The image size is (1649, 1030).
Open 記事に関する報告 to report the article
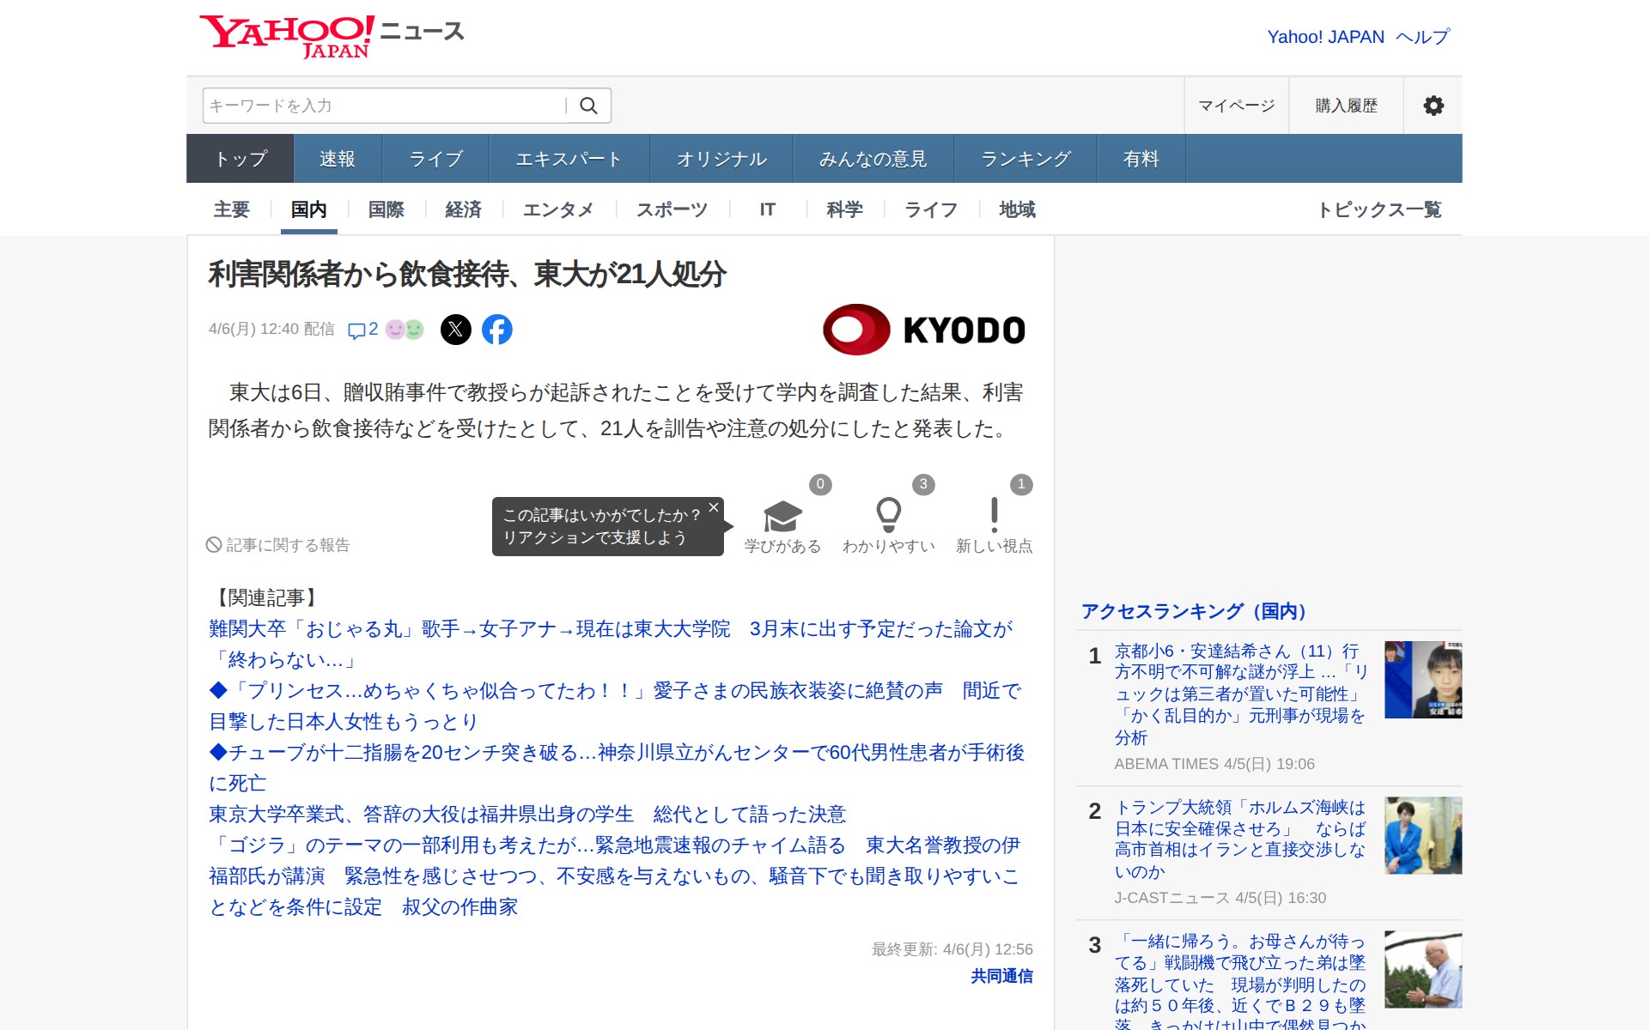278,544
